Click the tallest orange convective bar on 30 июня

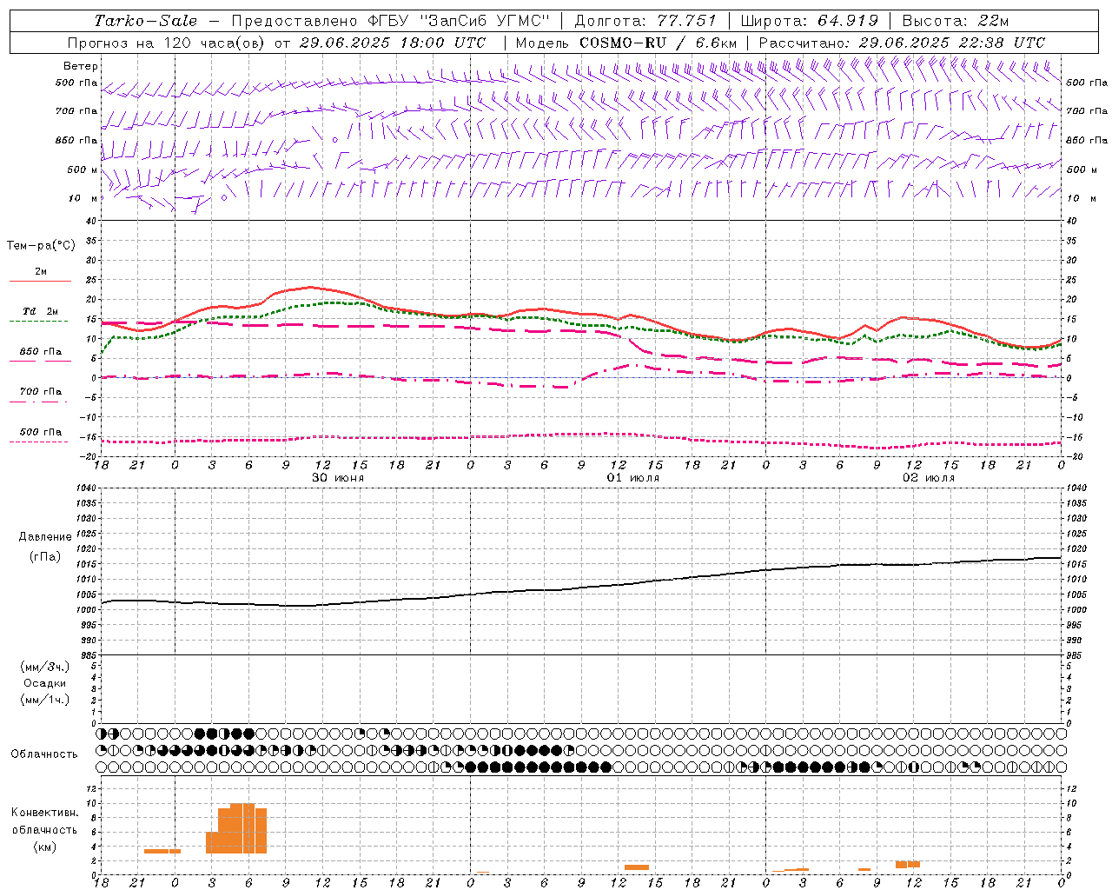tap(242, 828)
